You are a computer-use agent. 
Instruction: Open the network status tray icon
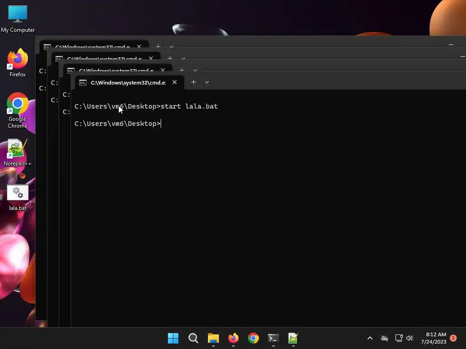pyautogui.click(x=399, y=338)
